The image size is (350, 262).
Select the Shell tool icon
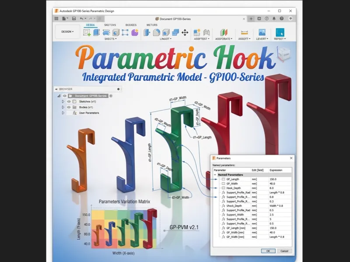click(166, 32)
